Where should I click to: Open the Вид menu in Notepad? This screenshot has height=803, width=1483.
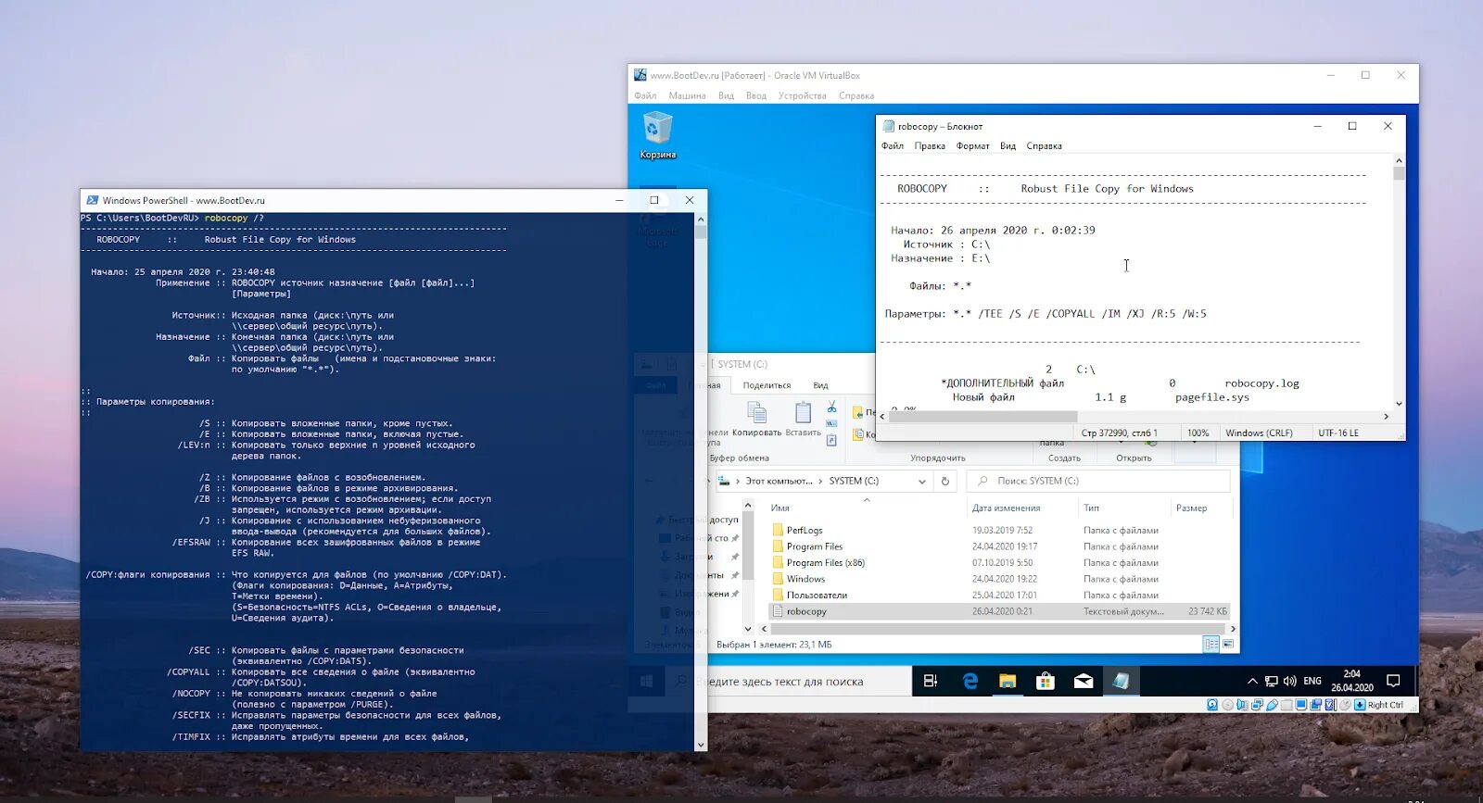coord(1008,146)
